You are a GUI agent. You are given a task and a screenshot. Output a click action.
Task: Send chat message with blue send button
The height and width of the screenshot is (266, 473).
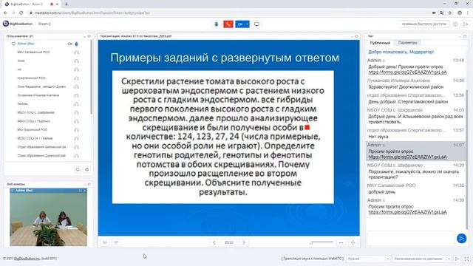pos(461,239)
